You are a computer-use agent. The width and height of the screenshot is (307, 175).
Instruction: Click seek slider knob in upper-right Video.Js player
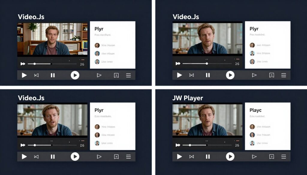click(207, 64)
